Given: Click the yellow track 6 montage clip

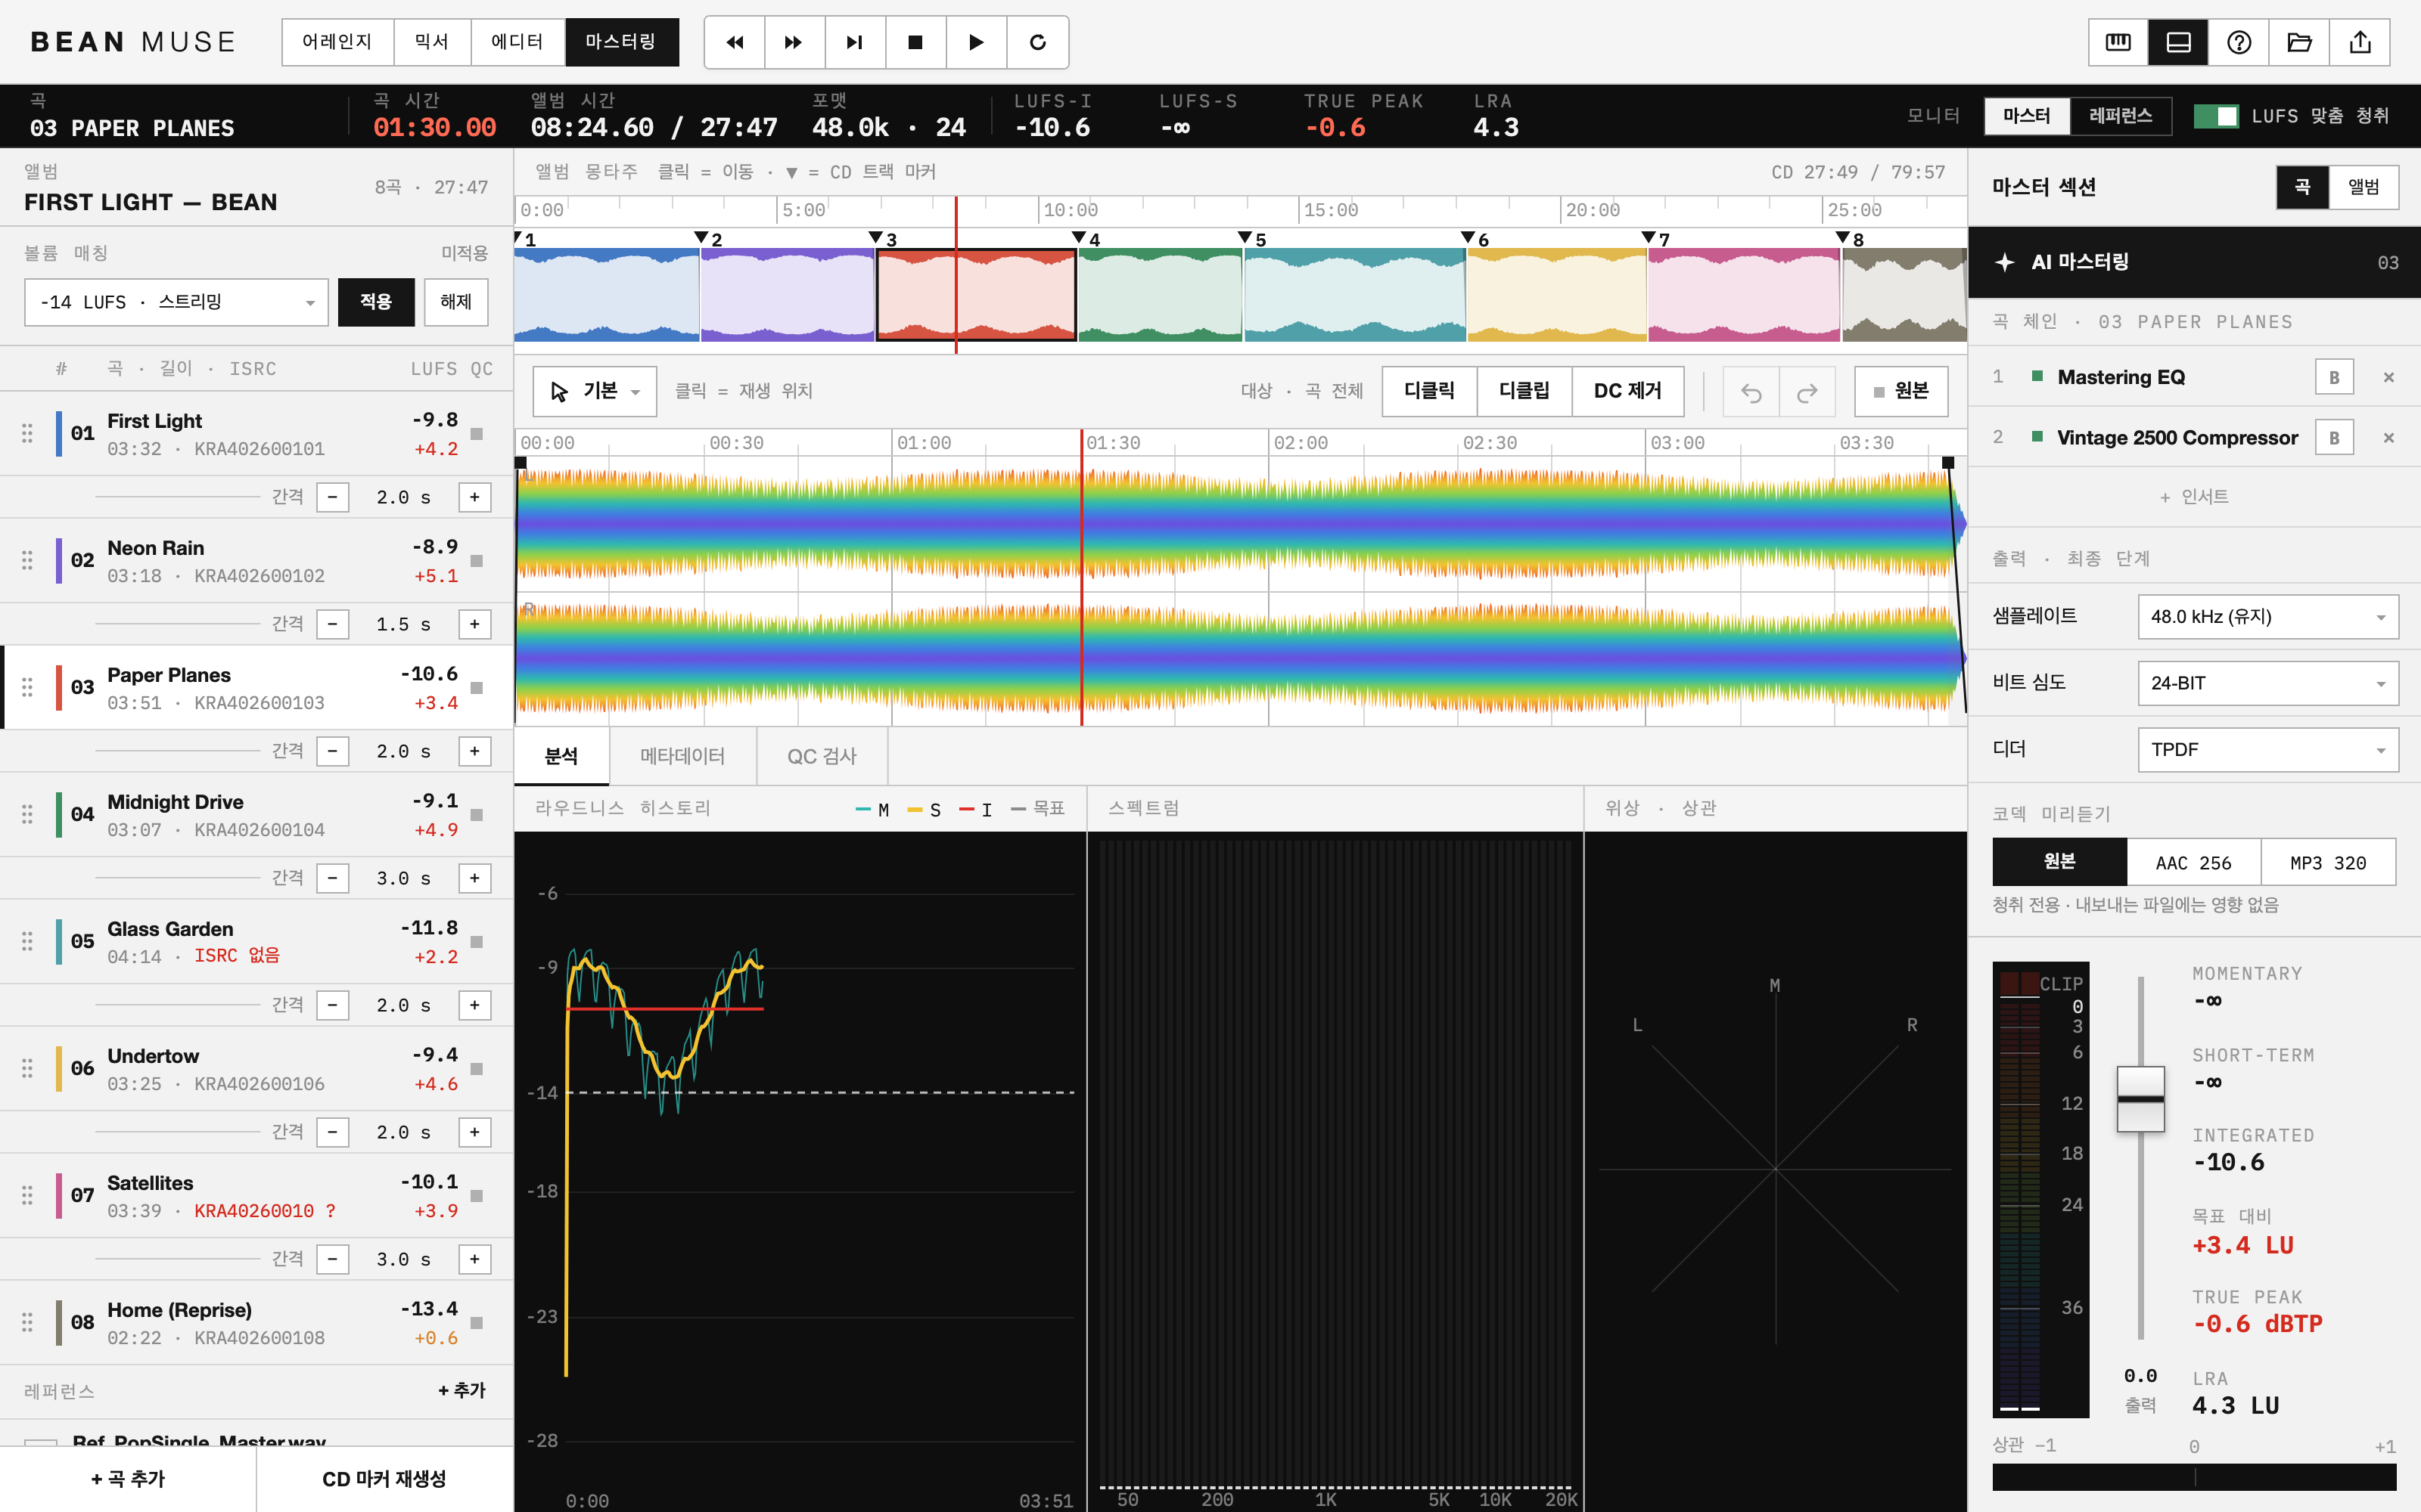Looking at the screenshot, I should [x=1557, y=296].
